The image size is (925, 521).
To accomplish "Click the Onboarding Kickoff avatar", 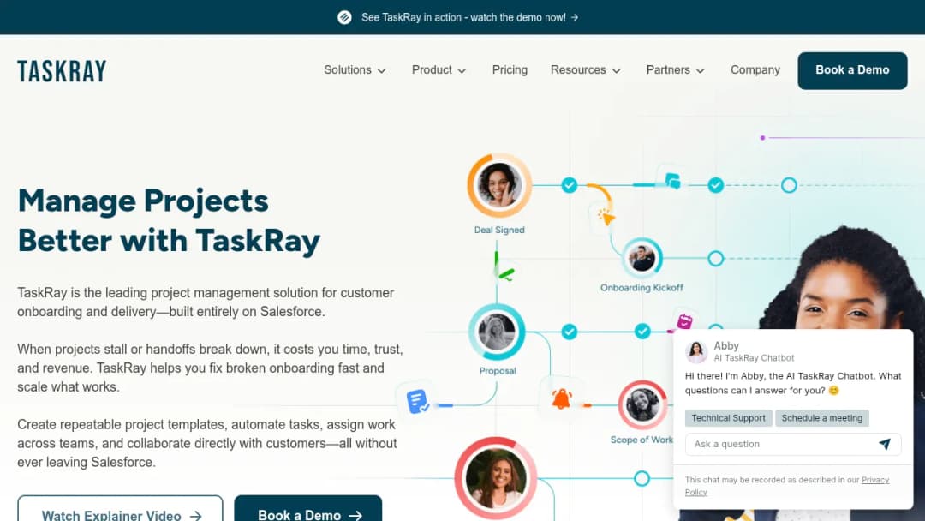I will (642, 258).
